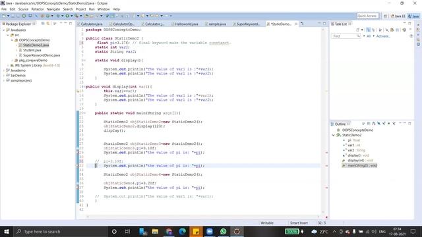Open the dropdown arrow next to Debug button
422x237 pixels.
pyautogui.click(x=62, y=16)
